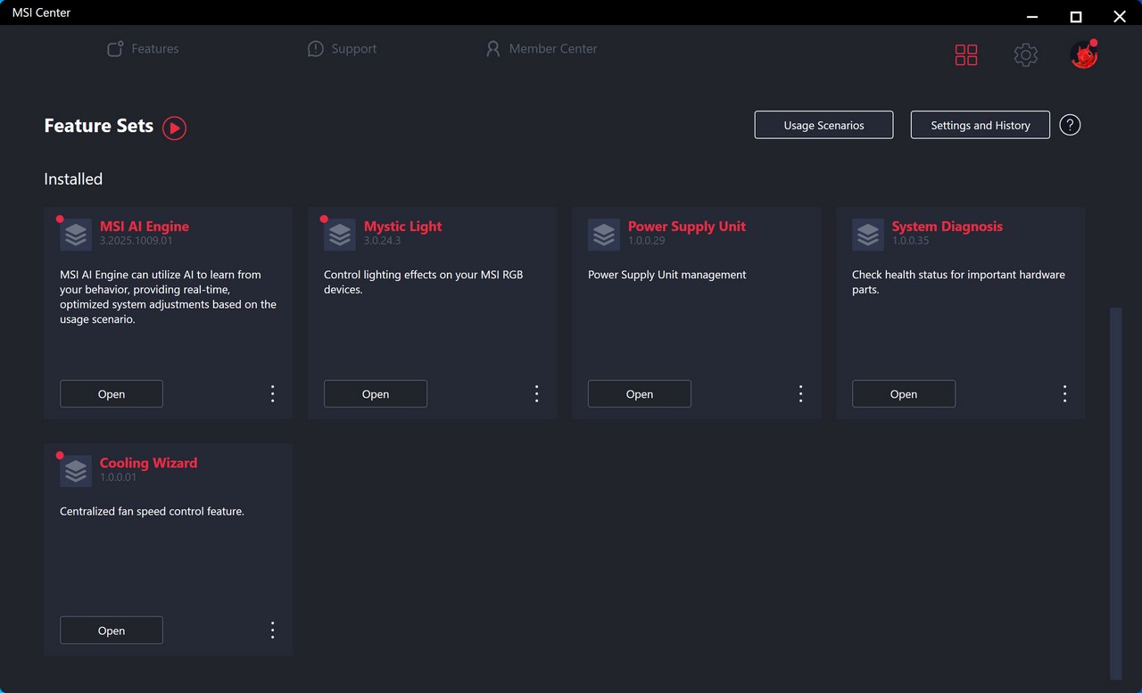Open the System Diagnosis feature
1142x693 pixels.
(x=903, y=394)
